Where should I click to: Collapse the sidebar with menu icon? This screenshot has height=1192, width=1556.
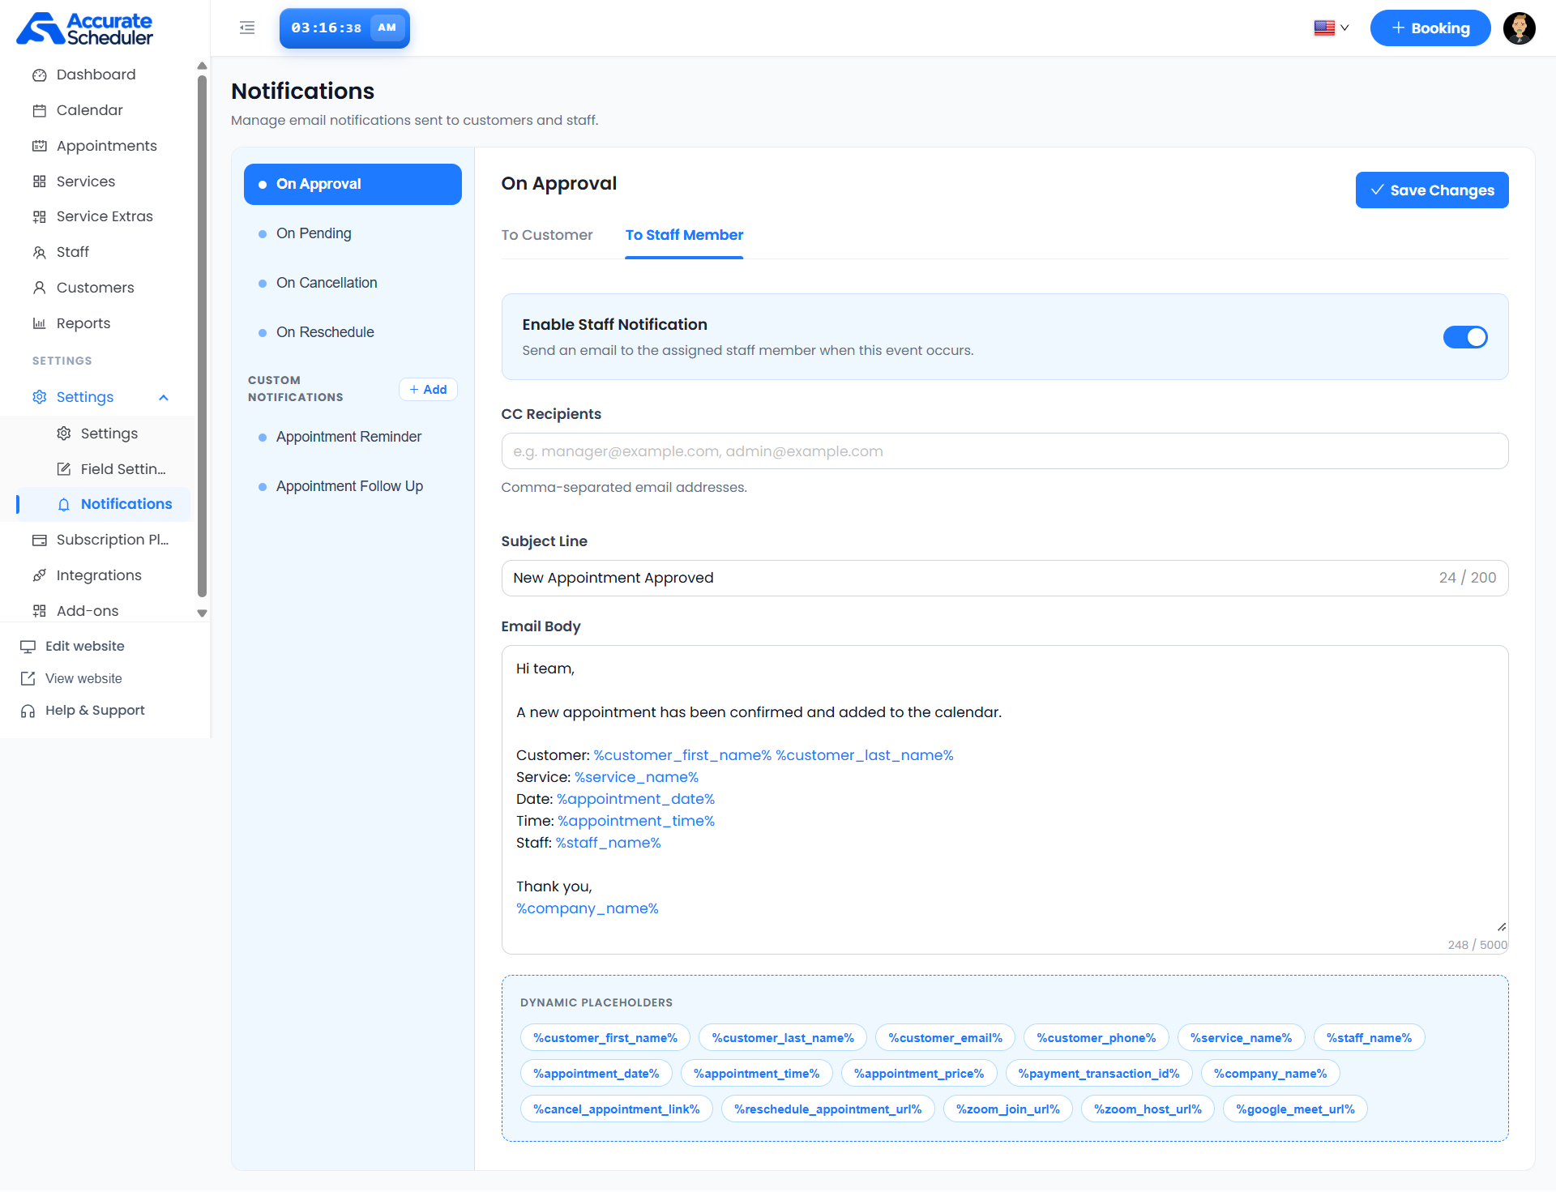(247, 28)
